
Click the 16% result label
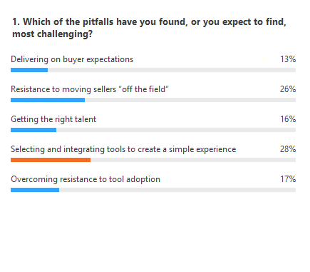288,119
